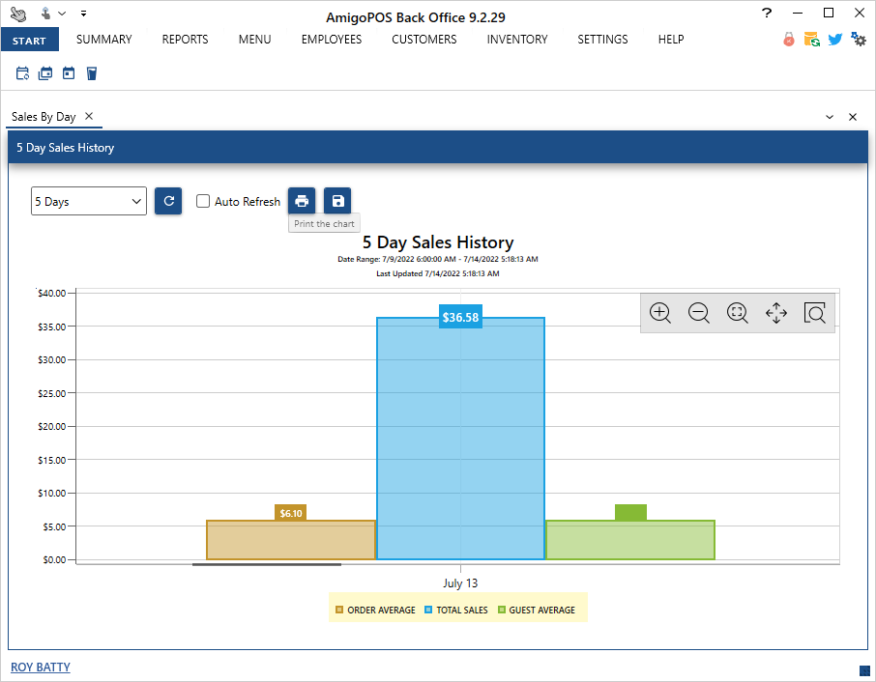Click the pan arrows chart tool
This screenshot has width=876, height=682.
click(x=776, y=313)
